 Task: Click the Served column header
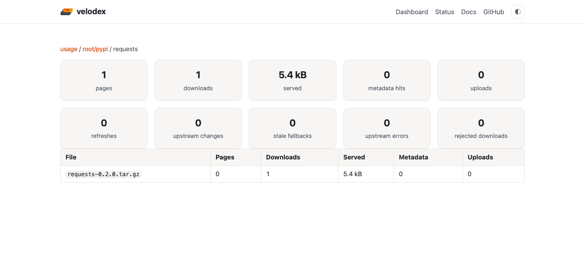(366, 157)
